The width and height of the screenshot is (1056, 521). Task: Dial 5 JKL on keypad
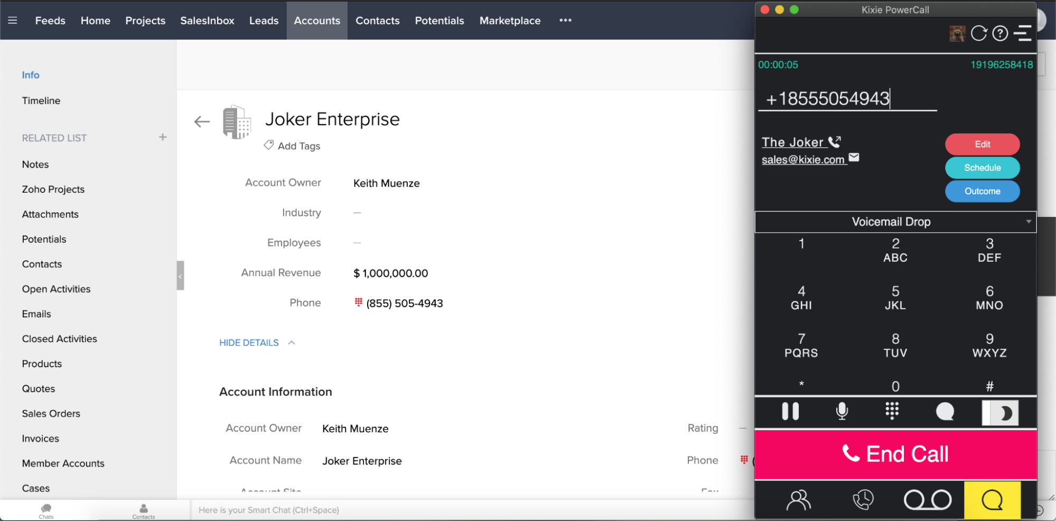pos(895,298)
